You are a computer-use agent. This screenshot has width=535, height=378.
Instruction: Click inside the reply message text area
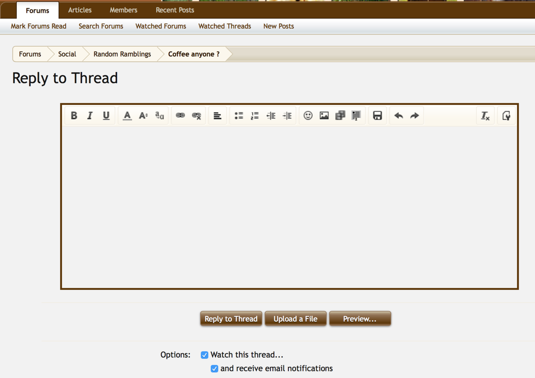[289, 207]
